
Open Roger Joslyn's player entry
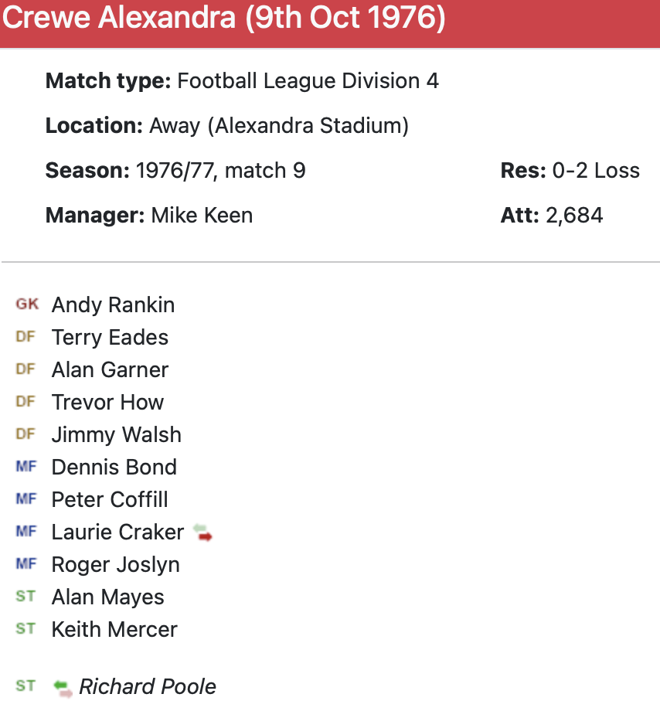[115, 564]
